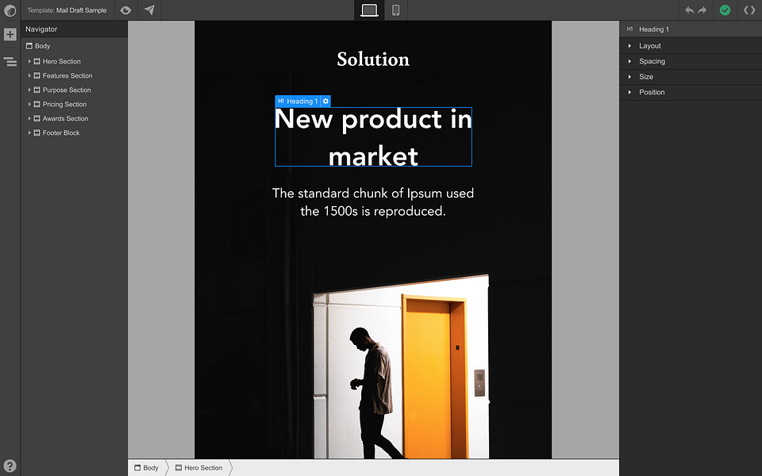Open the heading settings gear icon
Screen dimensions: 762x476
pos(325,101)
